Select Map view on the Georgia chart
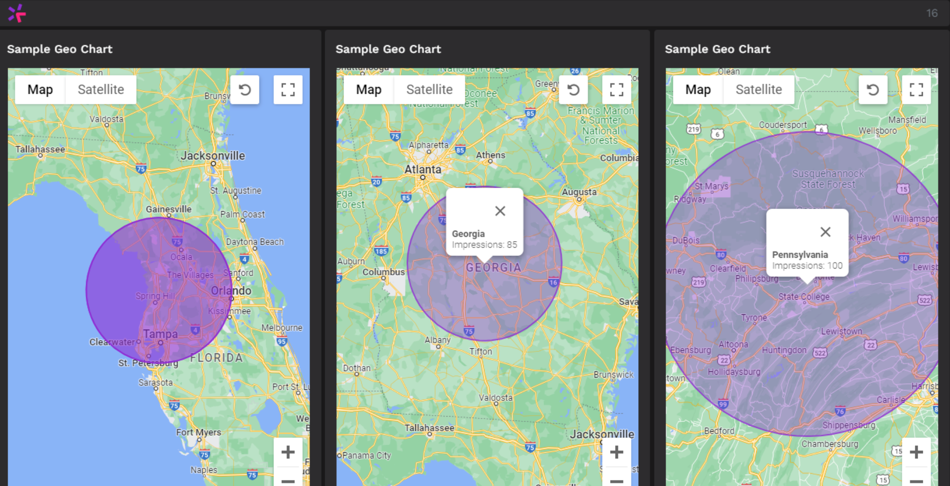 point(369,89)
